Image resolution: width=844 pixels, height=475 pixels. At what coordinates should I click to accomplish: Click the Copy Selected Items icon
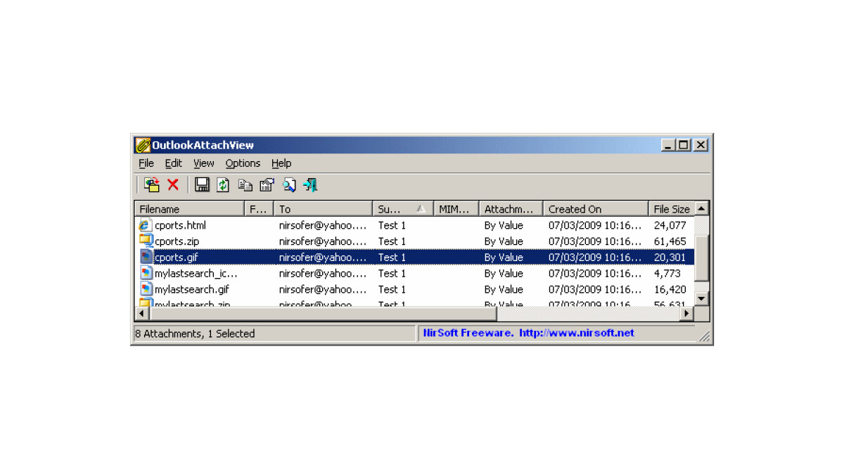point(245,185)
